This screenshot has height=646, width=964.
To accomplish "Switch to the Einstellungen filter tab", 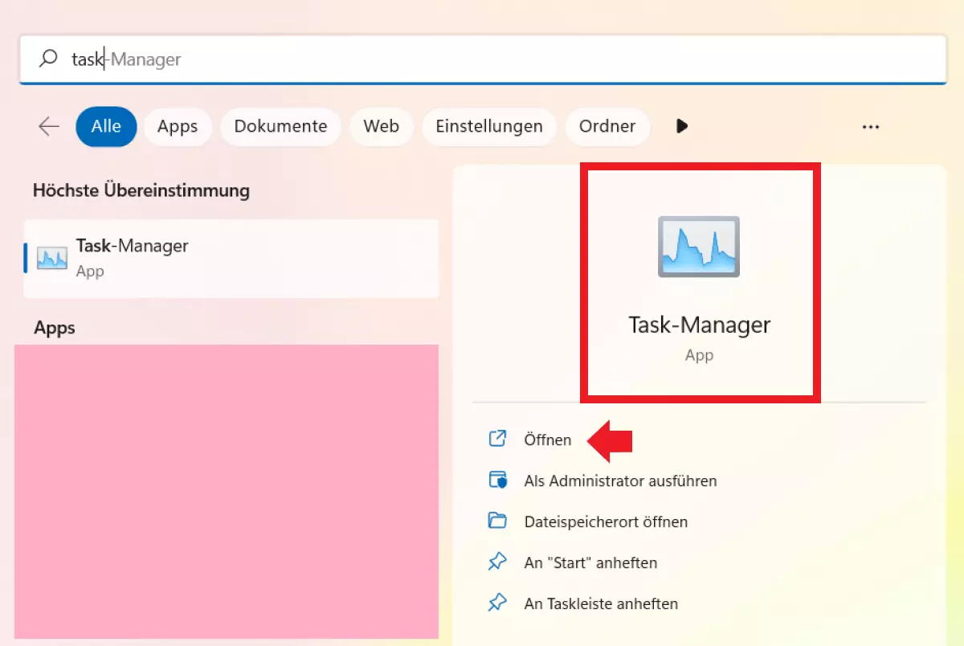I will 489,126.
